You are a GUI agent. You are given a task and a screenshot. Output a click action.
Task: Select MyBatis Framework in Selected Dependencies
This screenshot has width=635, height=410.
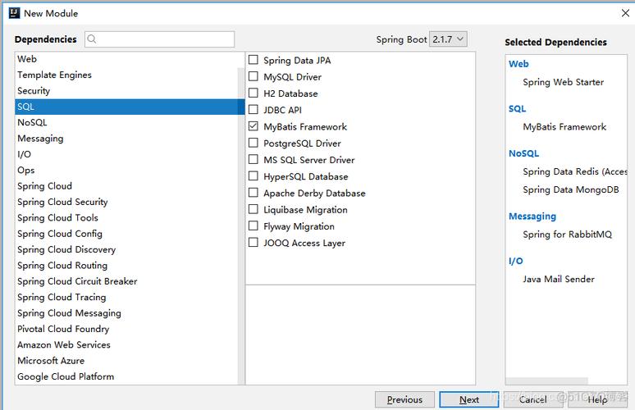pyautogui.click(x=564, y=127)
